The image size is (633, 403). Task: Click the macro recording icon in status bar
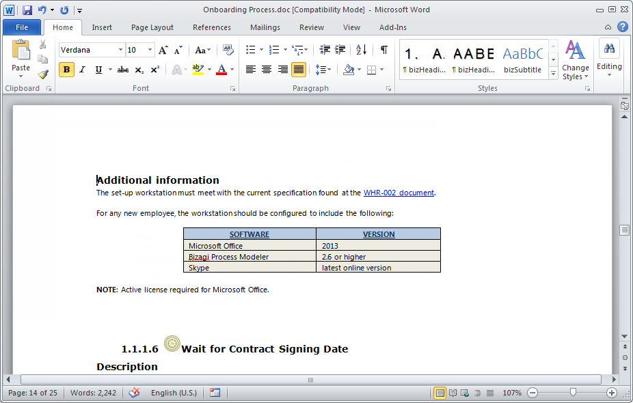215,393
